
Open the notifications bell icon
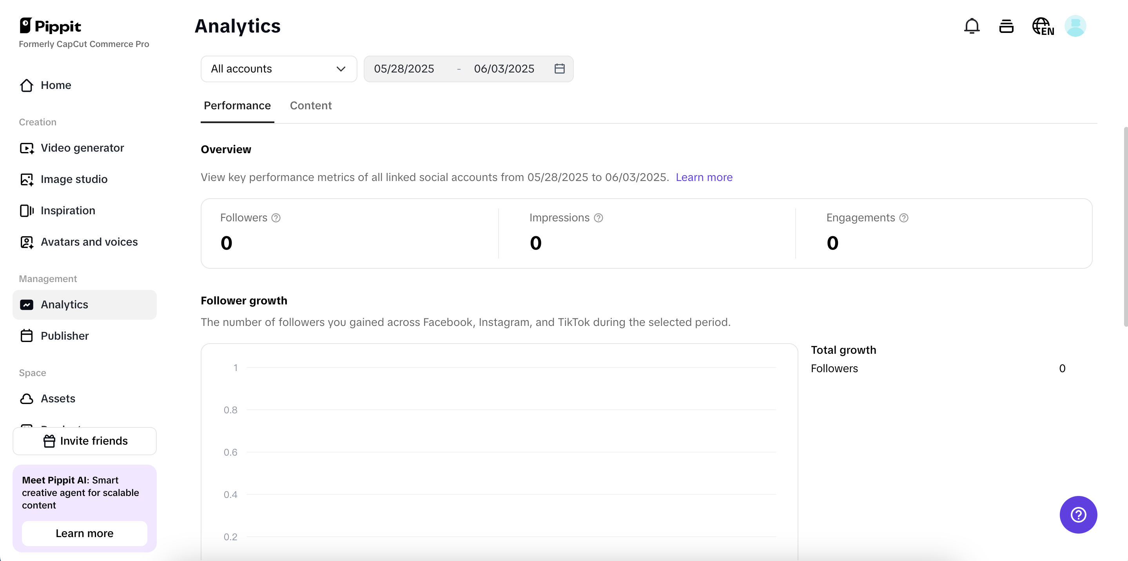[971, 26]
